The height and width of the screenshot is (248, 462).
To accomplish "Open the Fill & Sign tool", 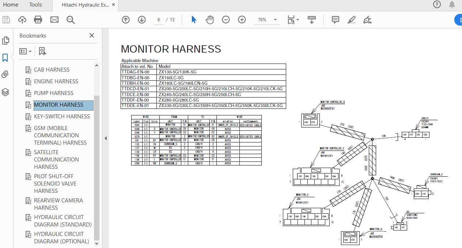I will [x=368, y=19].
